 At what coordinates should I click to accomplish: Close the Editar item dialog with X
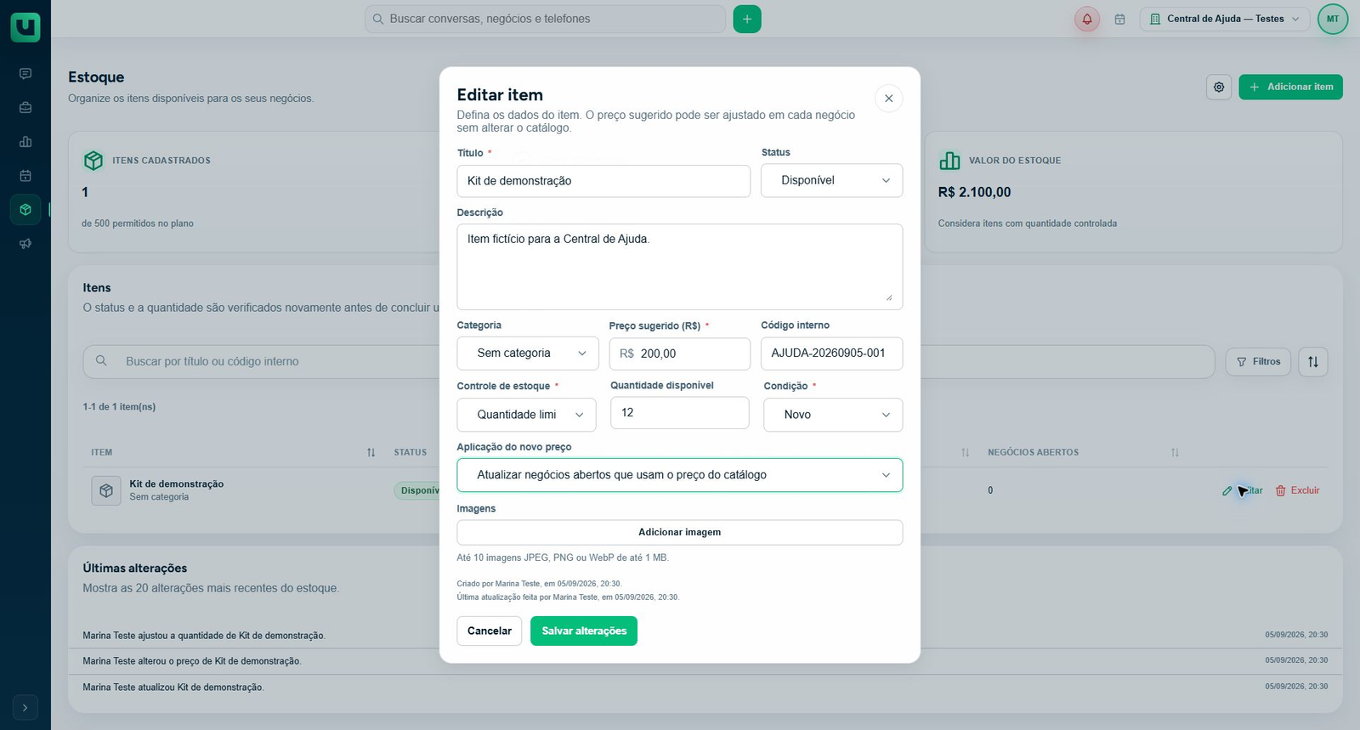pos(888,98)
